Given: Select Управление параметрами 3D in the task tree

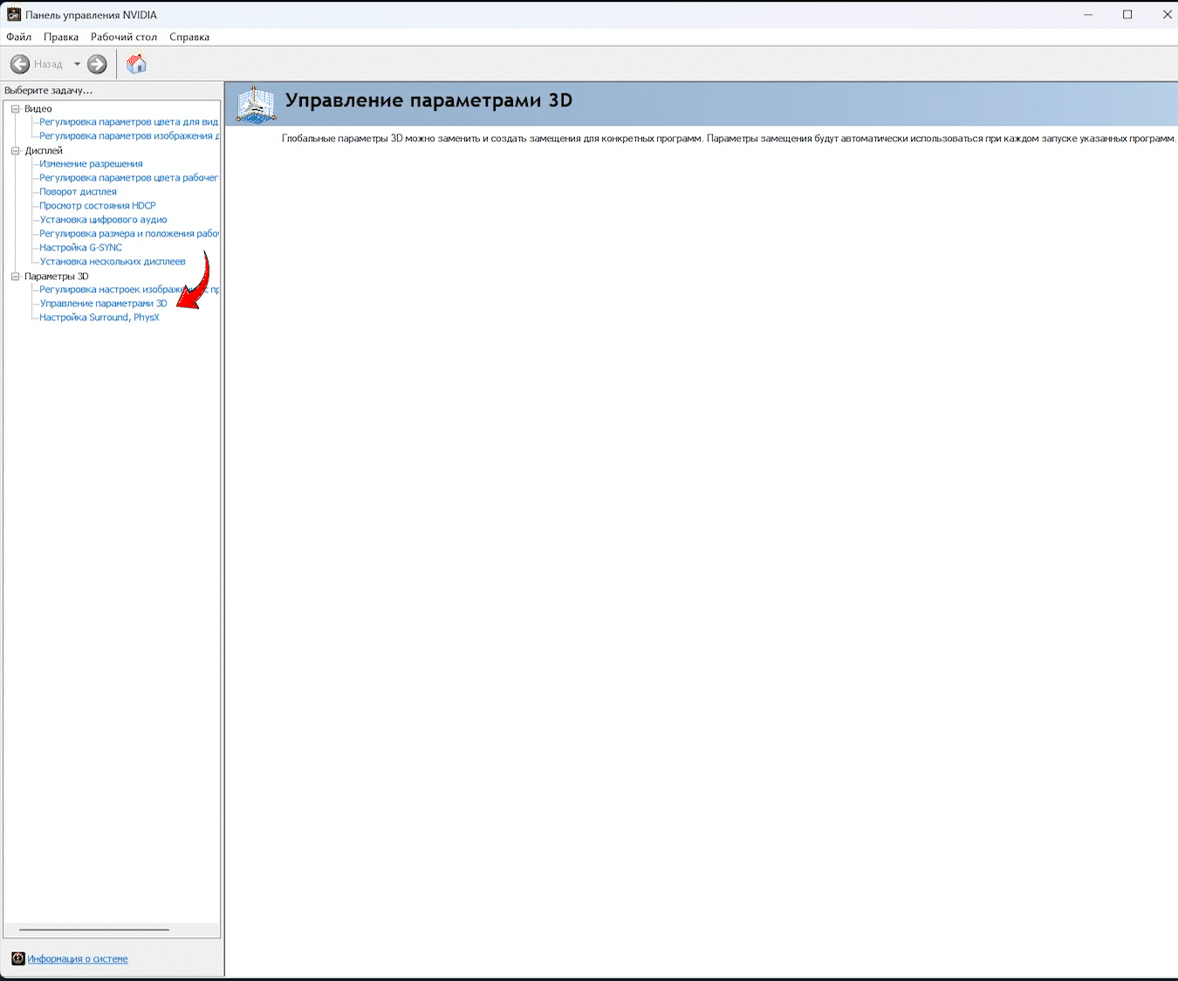Looking at the screenshot, I should click(x=103, y=304).
